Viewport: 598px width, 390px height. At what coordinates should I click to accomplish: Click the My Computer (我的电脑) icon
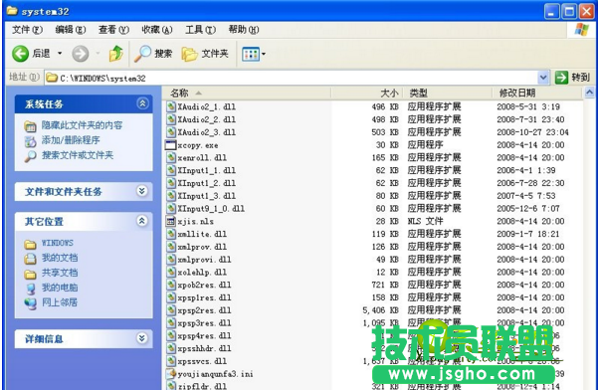pos(31,289)
